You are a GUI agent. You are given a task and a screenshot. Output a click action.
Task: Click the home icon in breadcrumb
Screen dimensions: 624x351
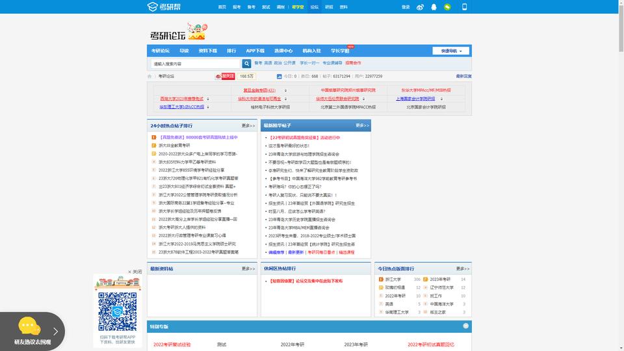click(149, 76)
